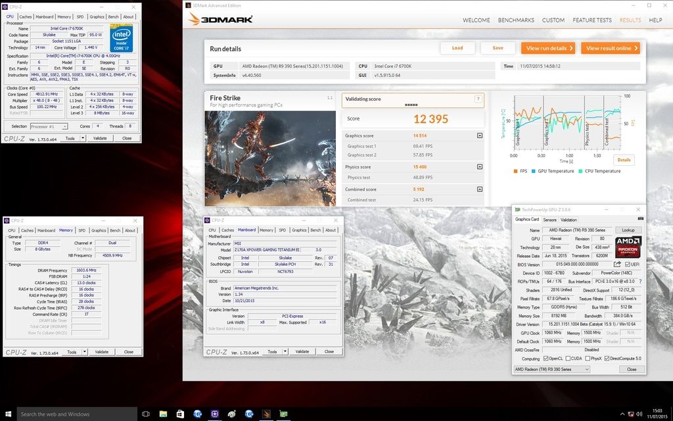673x421 pixels.
Task: Open Tools dropdown arrow in CPU-Z processor window
Action: [83, 138]
